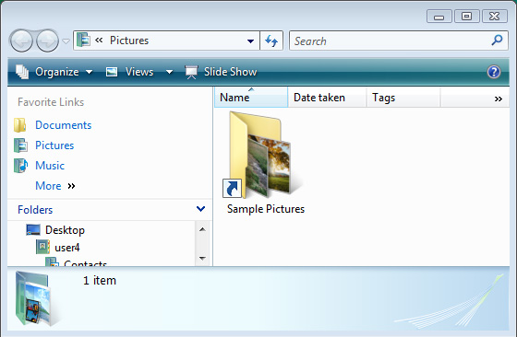The height and width of the screenshot is (337, 517).
Task: Click the Music icon in Favorite Links
Action: pyautogui.click(x=20, y=166)
